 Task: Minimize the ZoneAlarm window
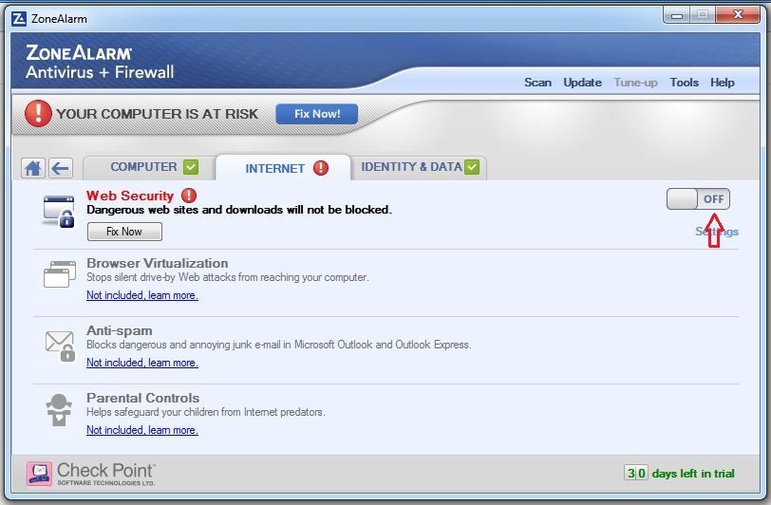(x=677, y=15)
